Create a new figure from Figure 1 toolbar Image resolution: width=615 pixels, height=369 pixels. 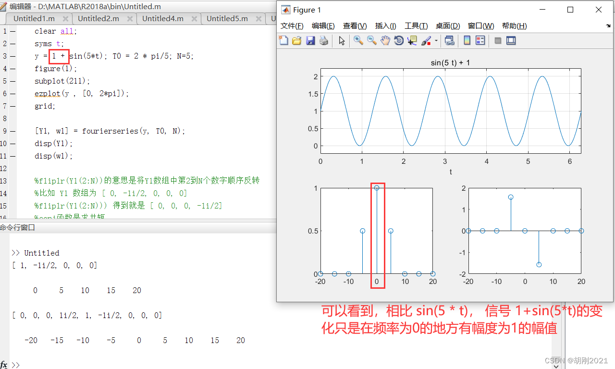coord(283,41)
